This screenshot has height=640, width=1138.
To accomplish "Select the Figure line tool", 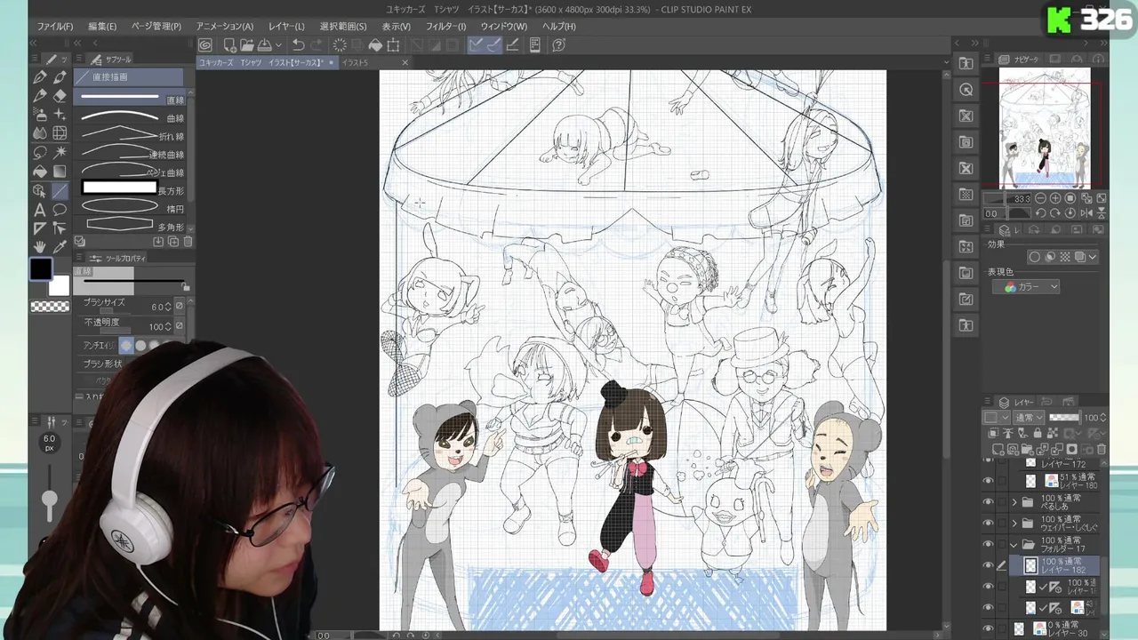I will (x=60, y=190).
